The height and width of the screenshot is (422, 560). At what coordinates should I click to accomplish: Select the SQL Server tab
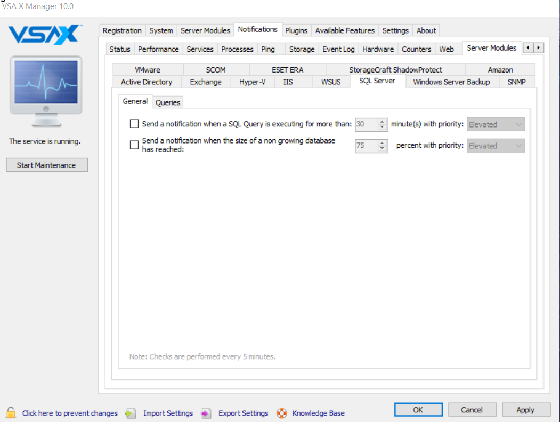(x=377, y=81)
